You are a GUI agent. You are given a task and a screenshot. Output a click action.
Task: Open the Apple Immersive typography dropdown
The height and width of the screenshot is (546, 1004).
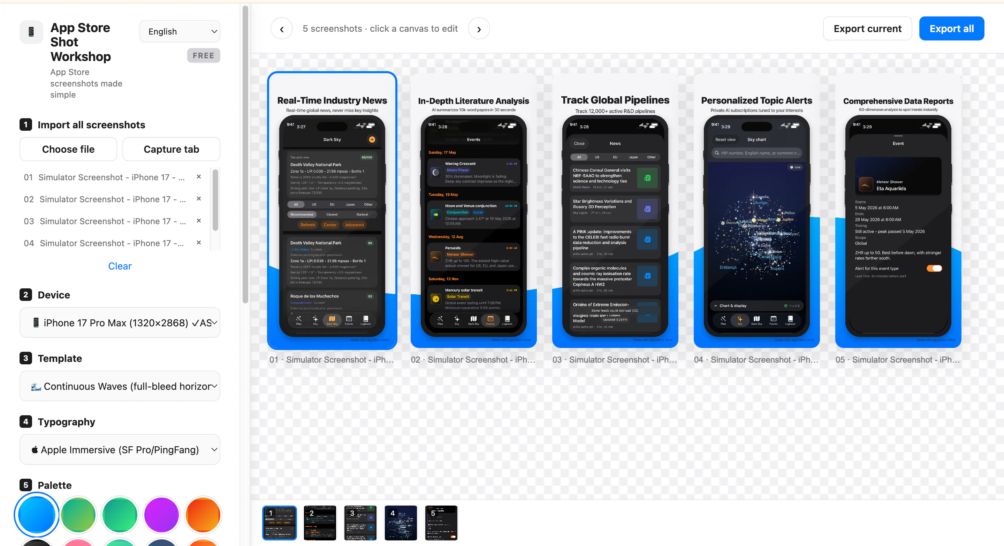click(120, 450)
